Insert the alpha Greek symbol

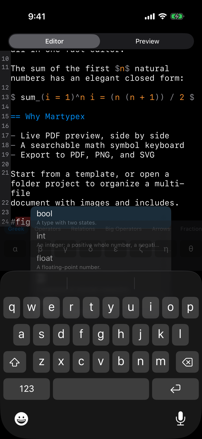pos(15,249)
